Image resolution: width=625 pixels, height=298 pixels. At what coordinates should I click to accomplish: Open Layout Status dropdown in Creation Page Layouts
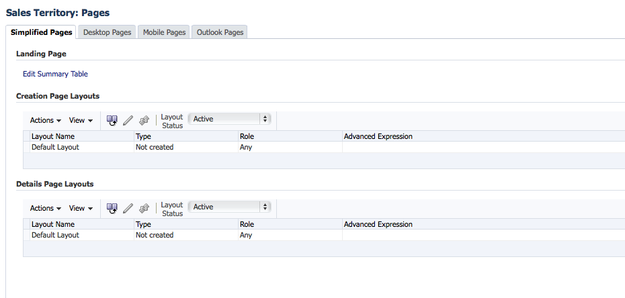click(229, 119)
